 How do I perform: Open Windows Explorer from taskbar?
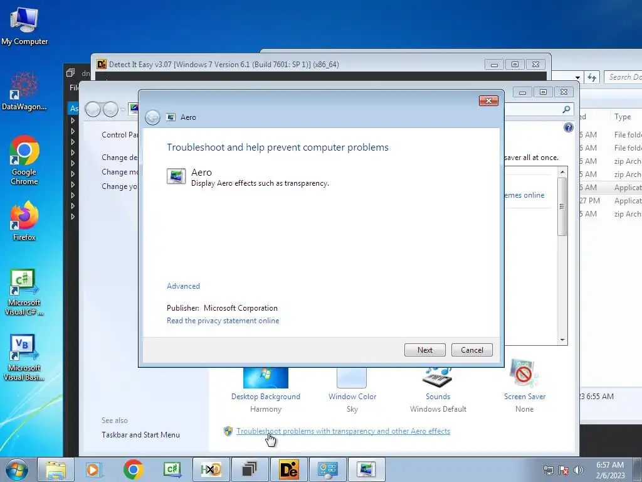click(56, 469)
